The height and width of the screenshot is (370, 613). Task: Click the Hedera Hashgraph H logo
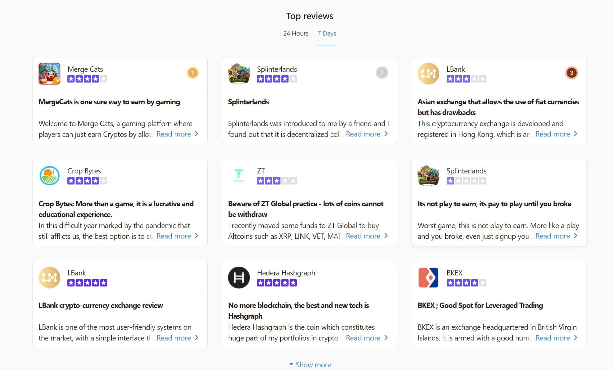tap(239, 277)
